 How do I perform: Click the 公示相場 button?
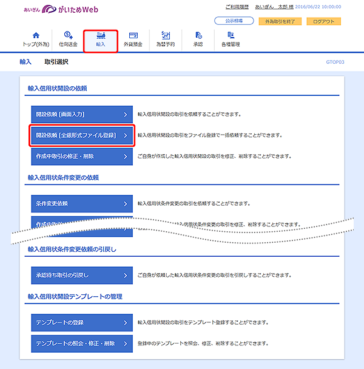tap(234, 21)
